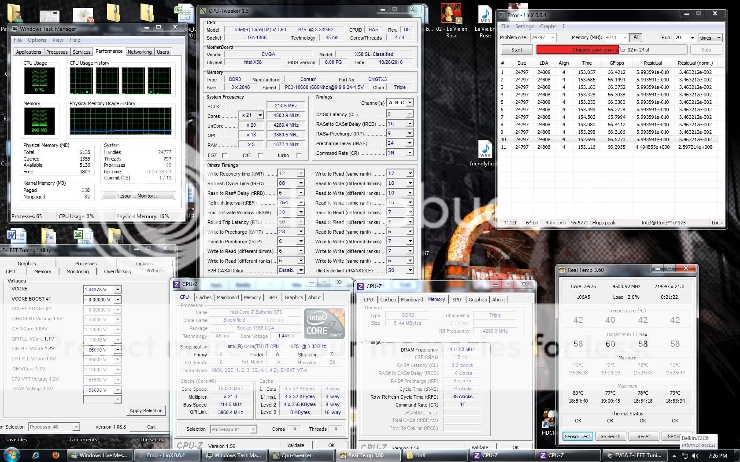Launch Internet Explorer from the taskbar

[36, 455]
